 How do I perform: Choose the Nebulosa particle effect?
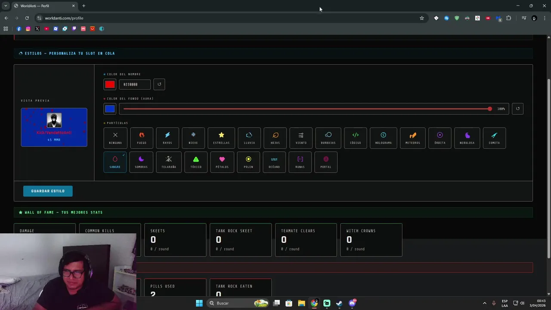click(467, 138)
